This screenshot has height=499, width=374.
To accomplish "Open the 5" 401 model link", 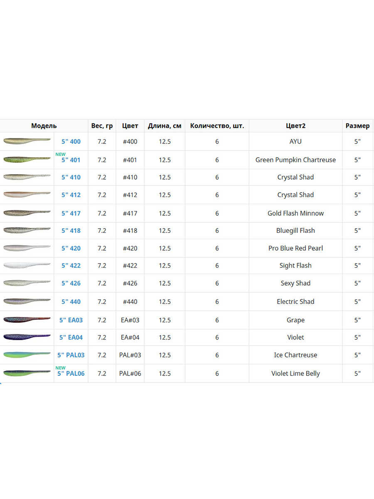I will (71, 160).
